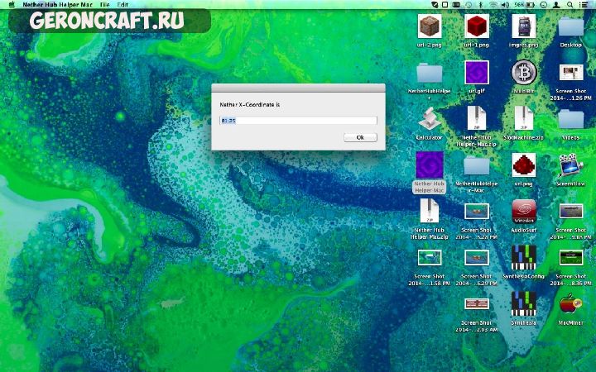Screen dimensions: 596x372
Task: Select the Screen Shot 5.28 PM file
Action: click(x=477, y=212)
